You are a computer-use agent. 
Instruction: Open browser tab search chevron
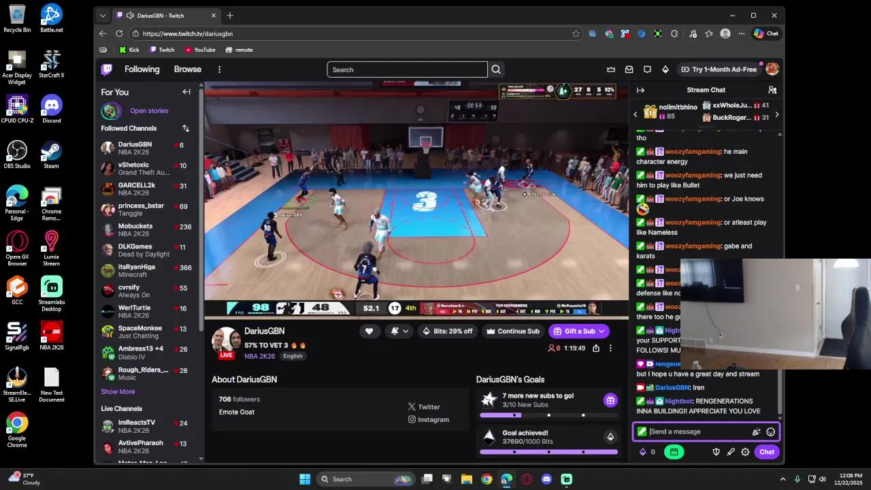click(x=103, y=16)
